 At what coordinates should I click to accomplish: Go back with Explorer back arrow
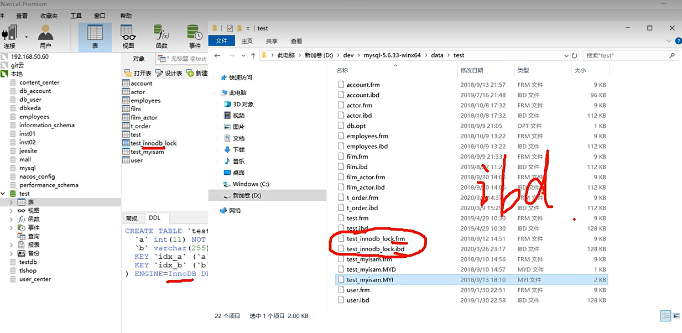click(217, 55)
